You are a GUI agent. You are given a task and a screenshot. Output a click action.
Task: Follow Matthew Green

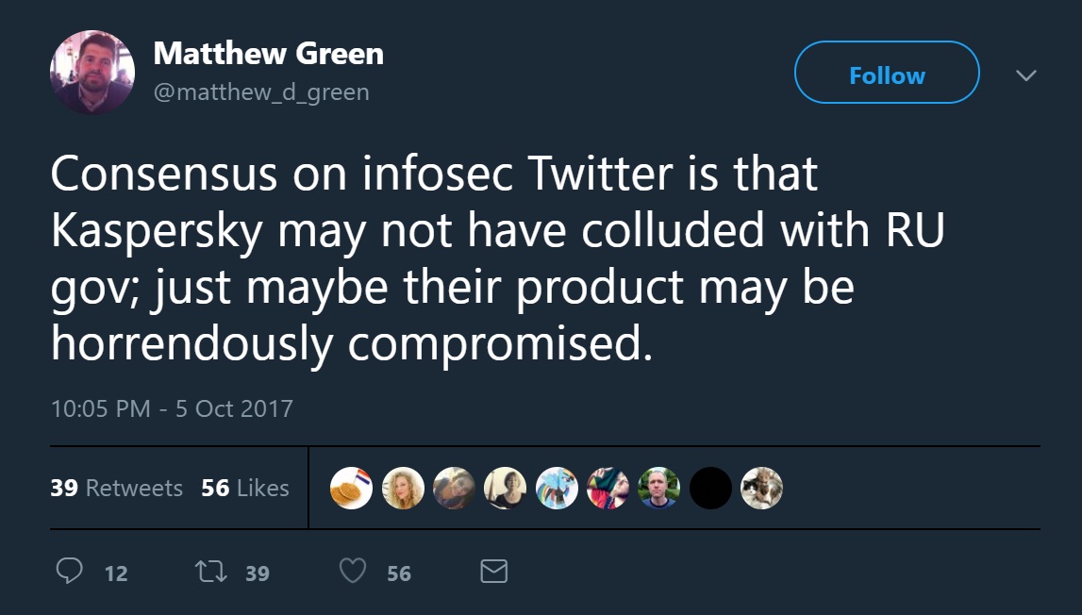coord(887,73)
